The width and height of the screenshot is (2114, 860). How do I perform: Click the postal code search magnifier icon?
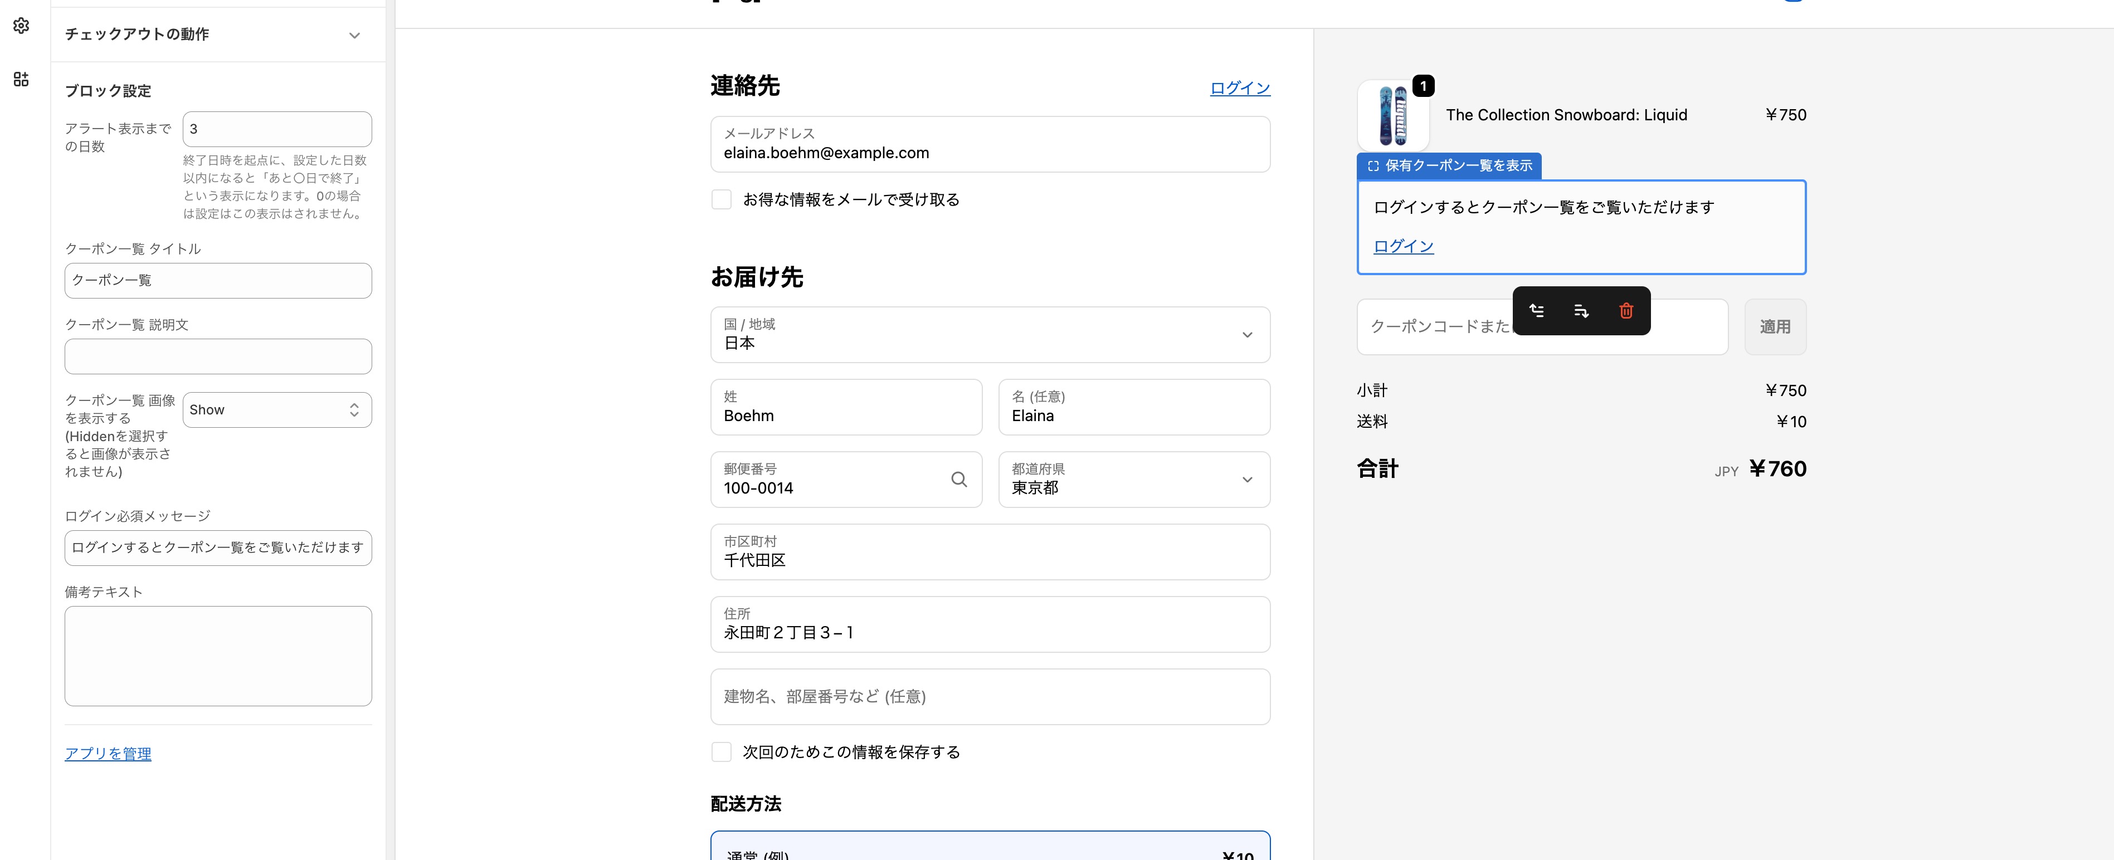958,479
